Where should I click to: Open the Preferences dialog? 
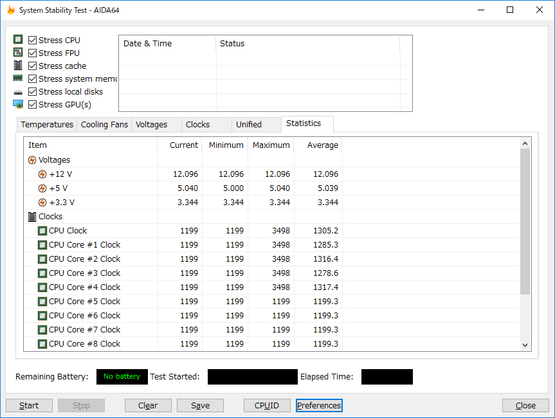click(x=319, y=406)
